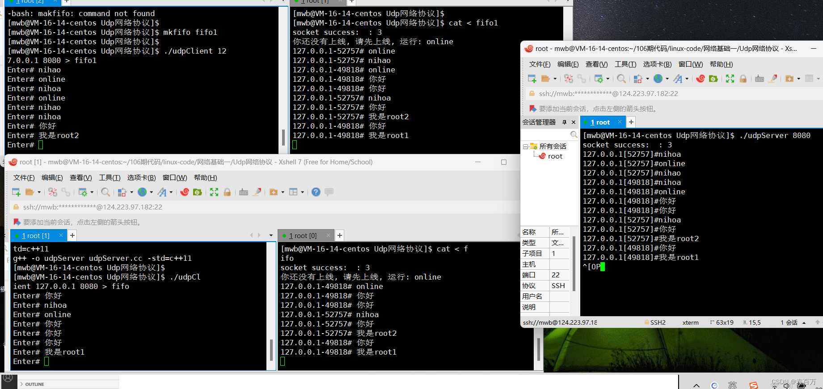Open dropdown arrow beside session properties gear in root [1]
The height and width of the screenshot is (389, 823).
(x=92, y=192)
